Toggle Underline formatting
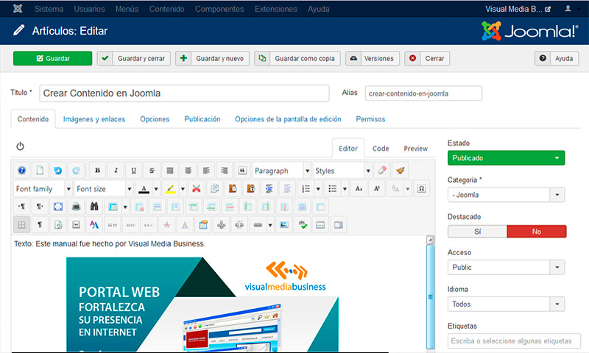Viewport: 589px width, 353px height. tap(134, 171)
